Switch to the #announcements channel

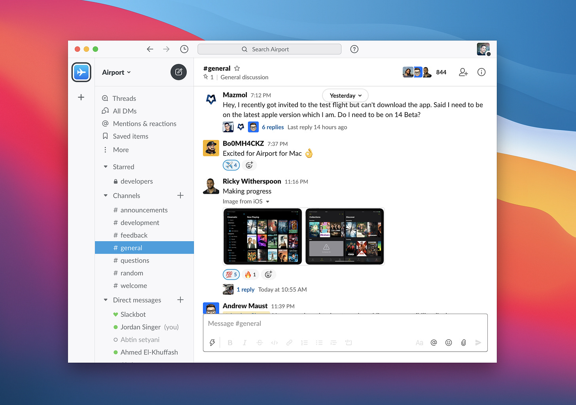pos(144,210)
